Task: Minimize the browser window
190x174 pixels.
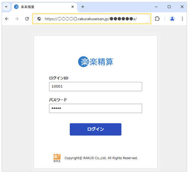Action: (x=156, y=7)
